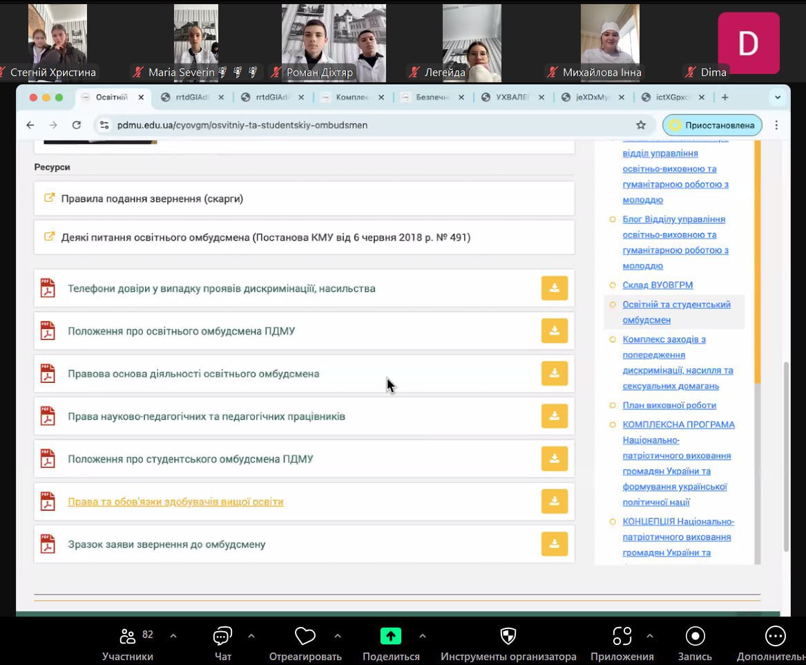Open Права та обов'язки здобувачів вищої освіти
Screen dimensions: 806x665
click(x=175, y=502)
